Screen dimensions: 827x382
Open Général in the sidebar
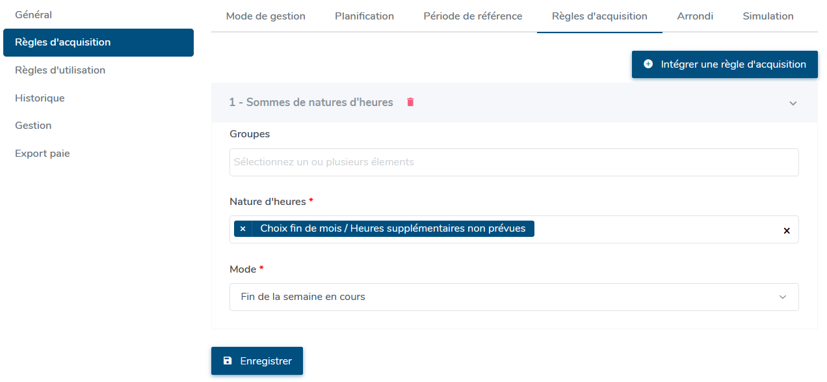tap(34, 14)
